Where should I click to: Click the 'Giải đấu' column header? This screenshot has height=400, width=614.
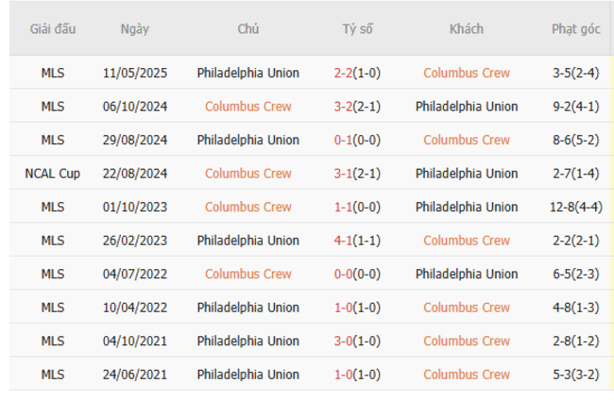tap(53, 29)
